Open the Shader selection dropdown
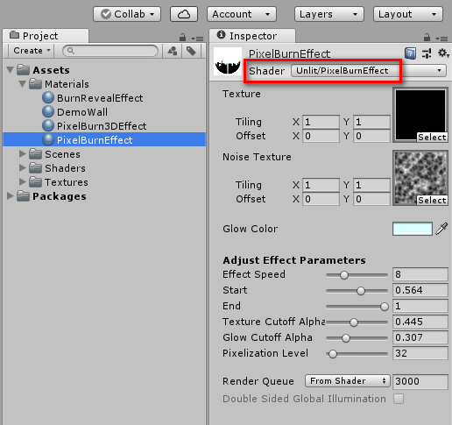The width and height of the screenshot is (452, 425). (369, 71)
